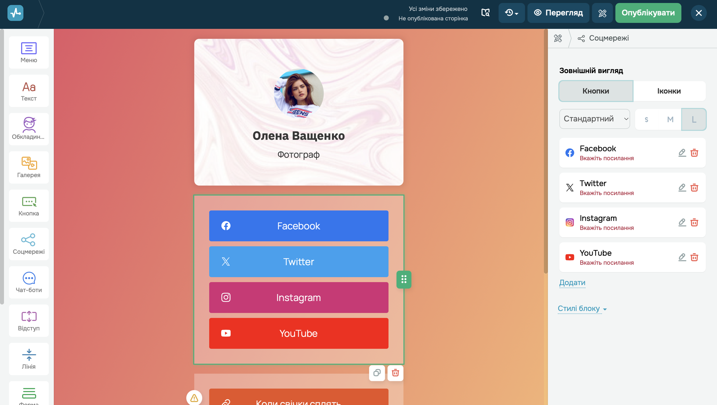Add a Gallery block from the sidebar

tap(29, 167)
